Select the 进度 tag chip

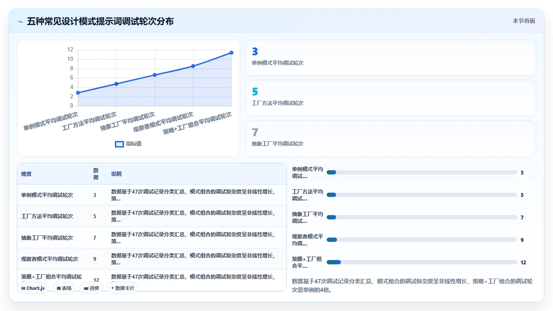[91, 288]
